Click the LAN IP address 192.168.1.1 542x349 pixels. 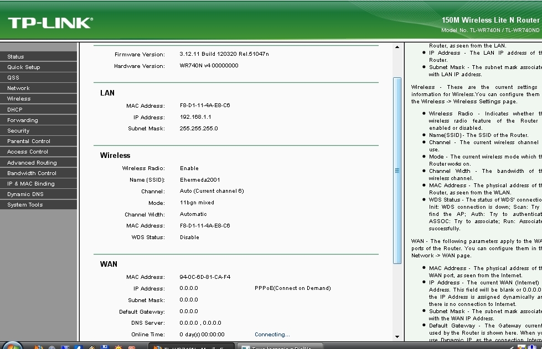[195, 117]
